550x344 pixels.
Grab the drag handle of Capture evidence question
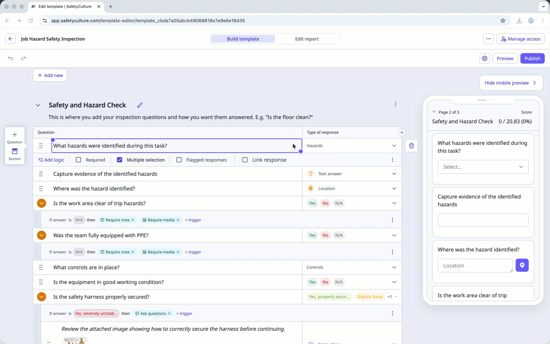pyautogui.click(x=41, y=174)
